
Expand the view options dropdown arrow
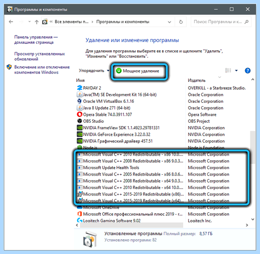click(236, 71)
